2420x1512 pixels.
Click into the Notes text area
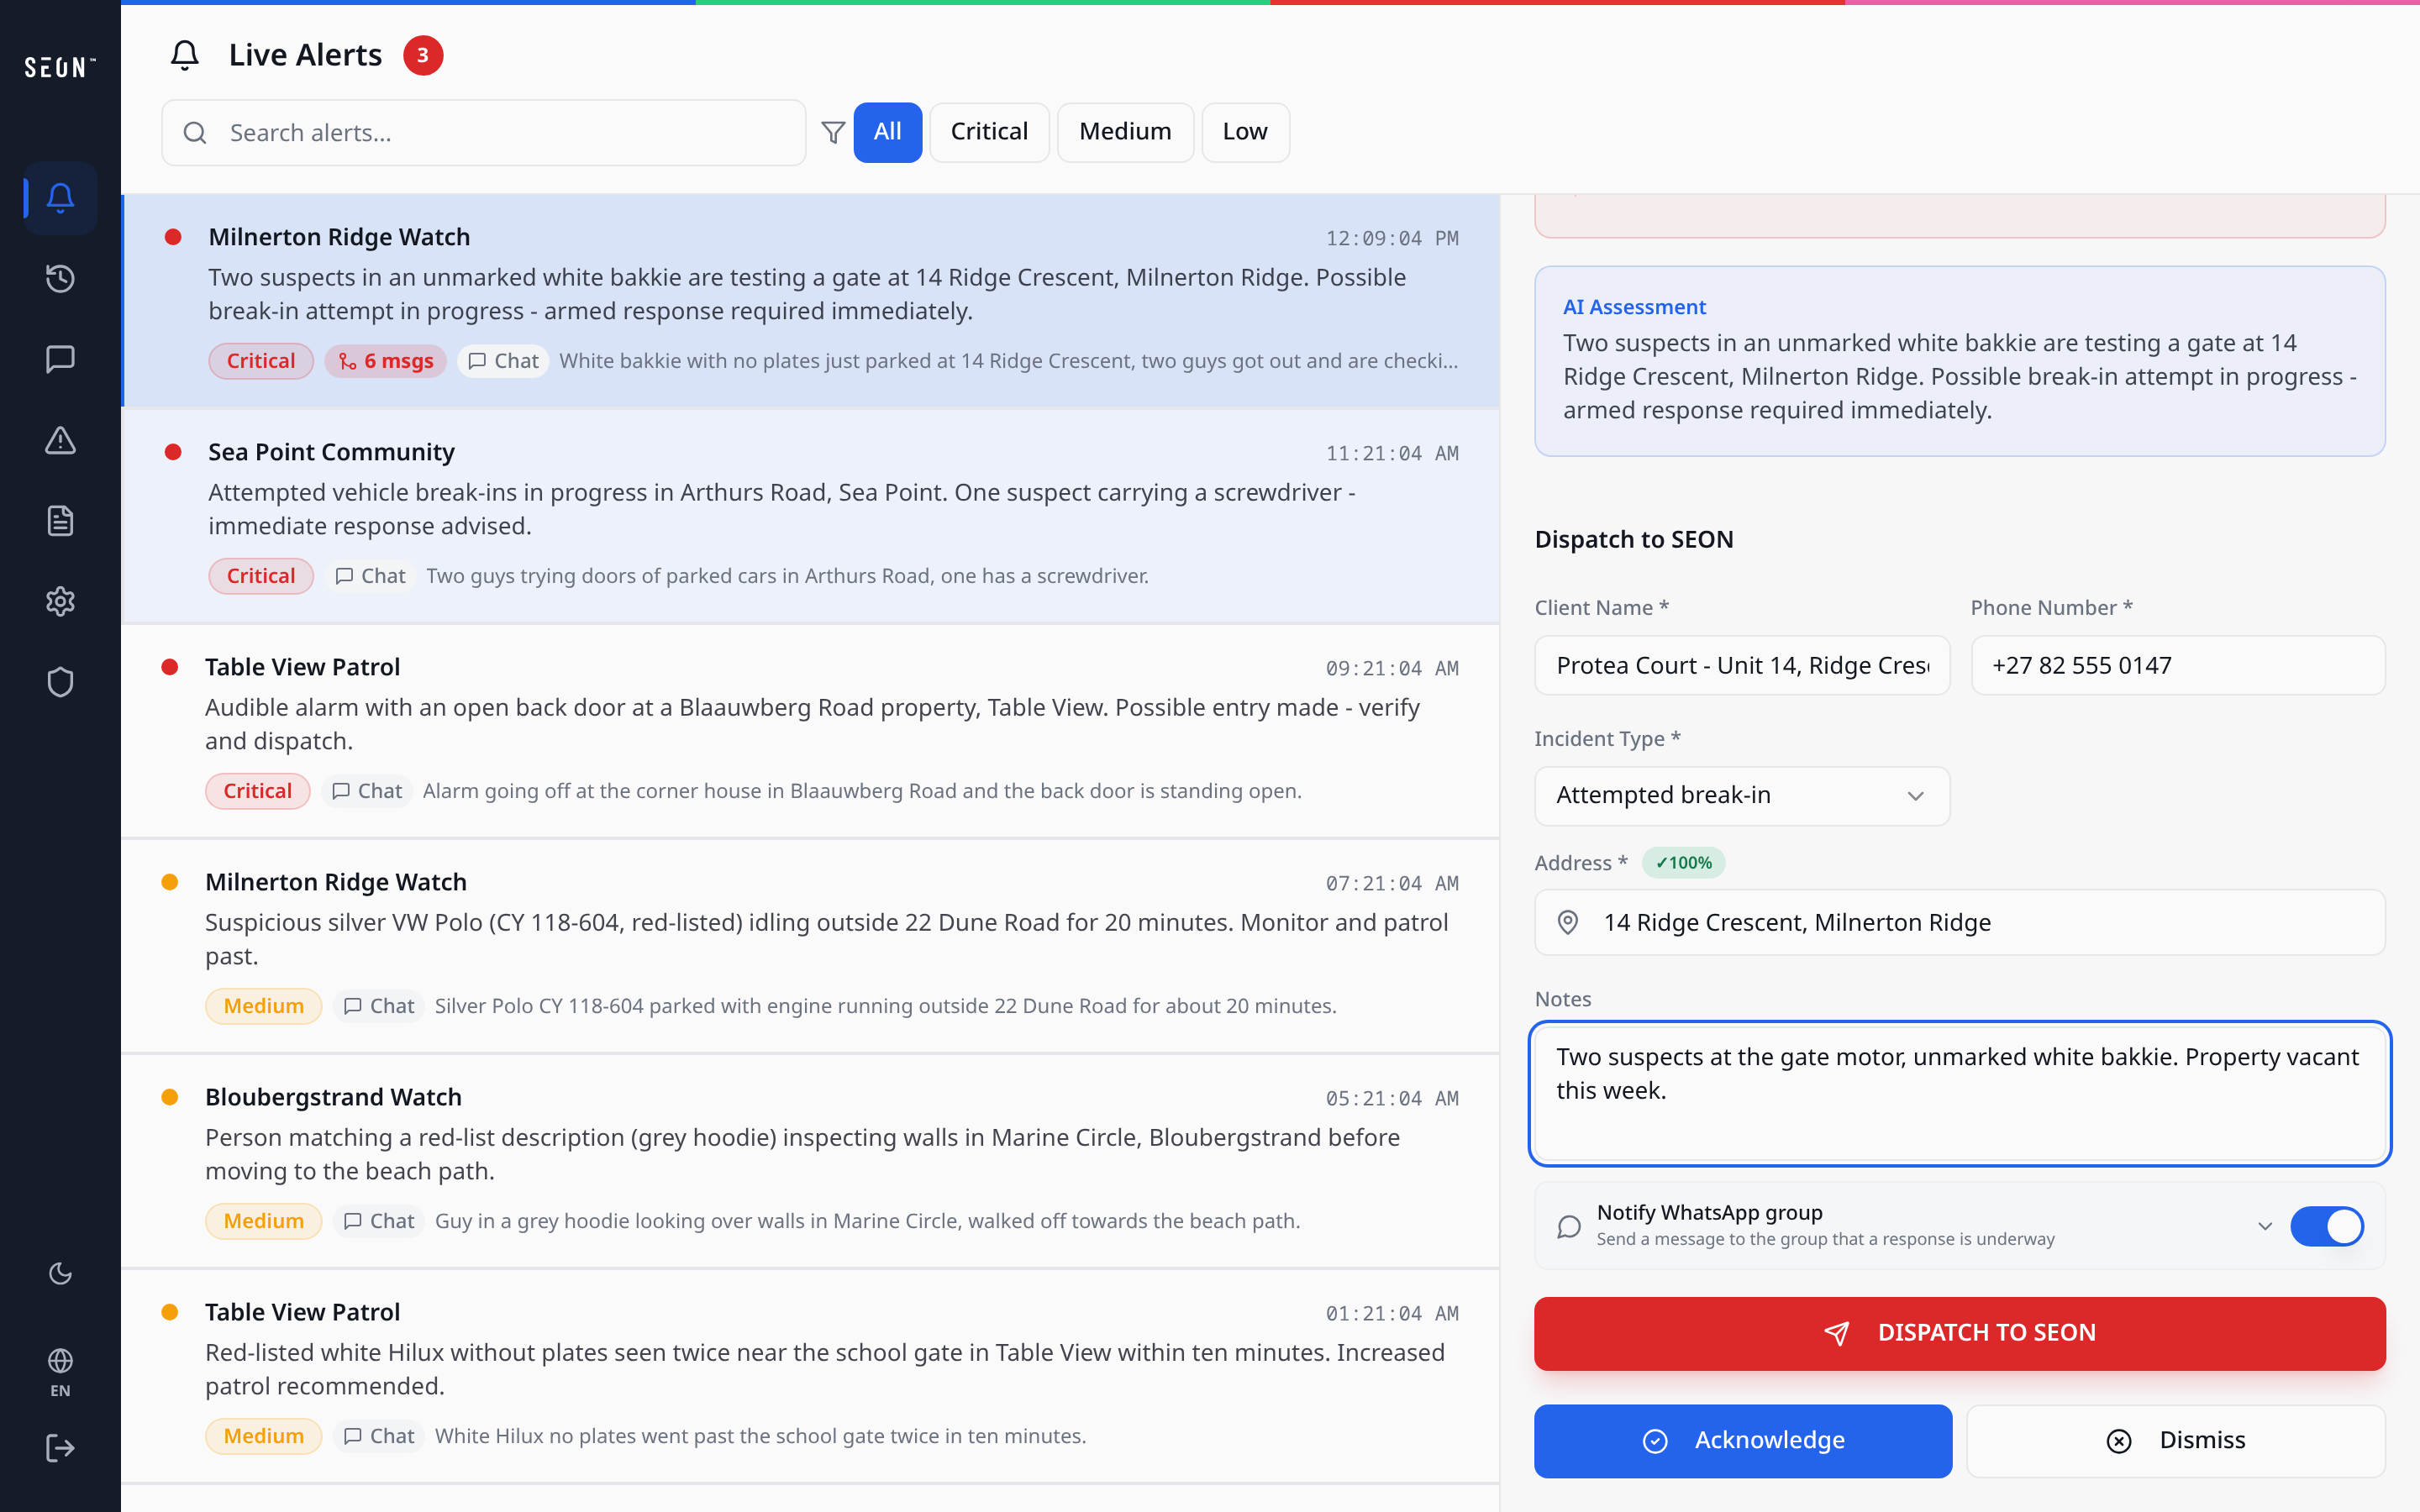click(1960, 1094)
